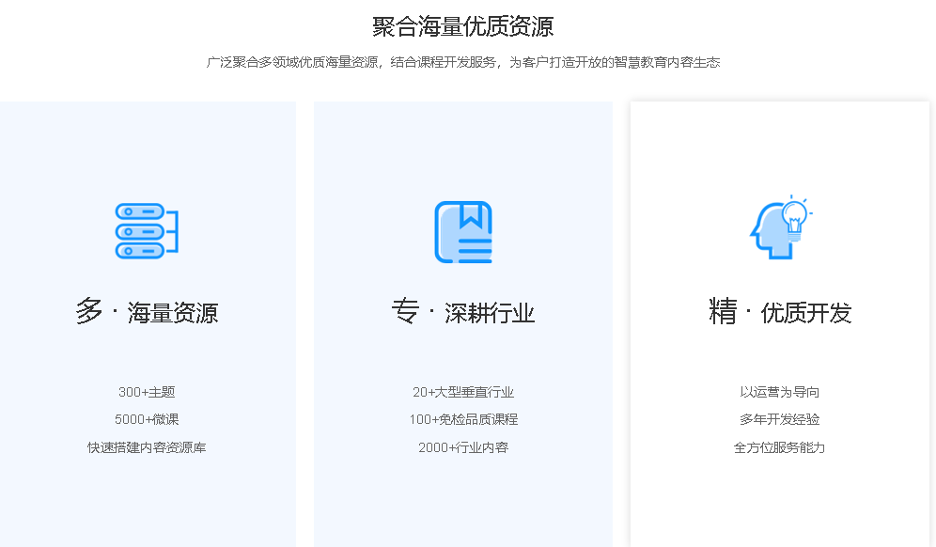Click the 20+大型垂直行业 feature line
Image resolution: width=936 pixels, height=547 pixels.
tap(464, 392)
